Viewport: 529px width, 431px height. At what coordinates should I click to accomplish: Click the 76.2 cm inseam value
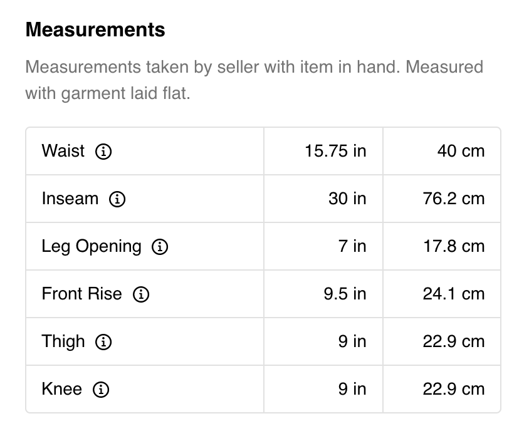click(x=453, y=199)
